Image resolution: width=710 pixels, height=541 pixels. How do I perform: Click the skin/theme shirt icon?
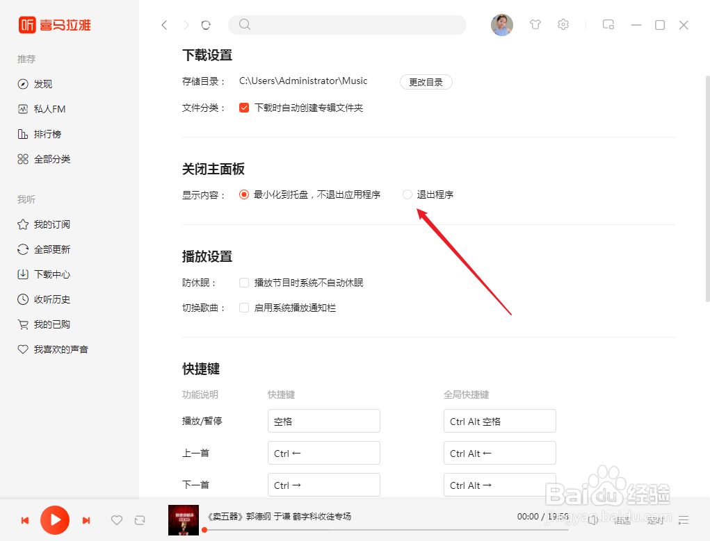[535, 24]
